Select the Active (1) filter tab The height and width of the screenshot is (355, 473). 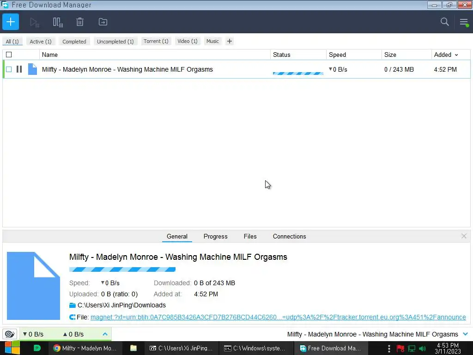(x=41, y=41)
